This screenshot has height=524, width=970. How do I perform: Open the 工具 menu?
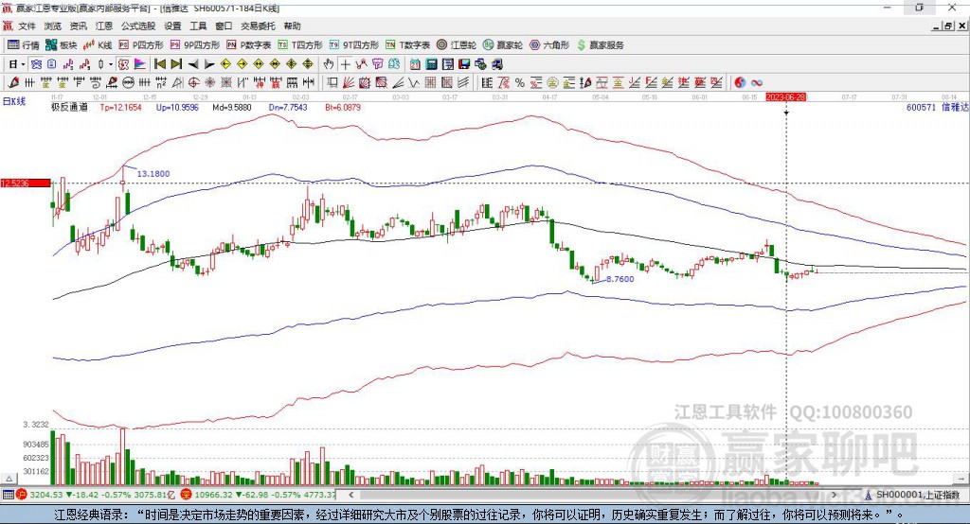pyautogui.click(x=198, y=26)
